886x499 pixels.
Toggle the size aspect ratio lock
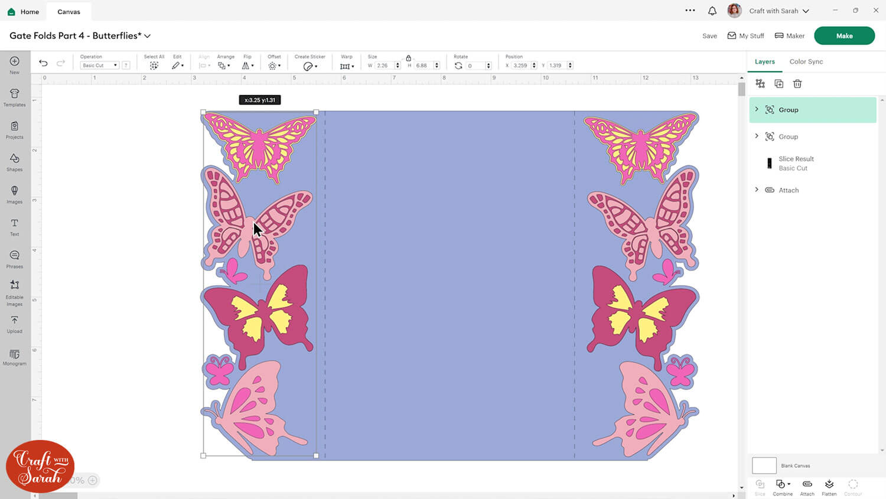click(x=408, y=58)
